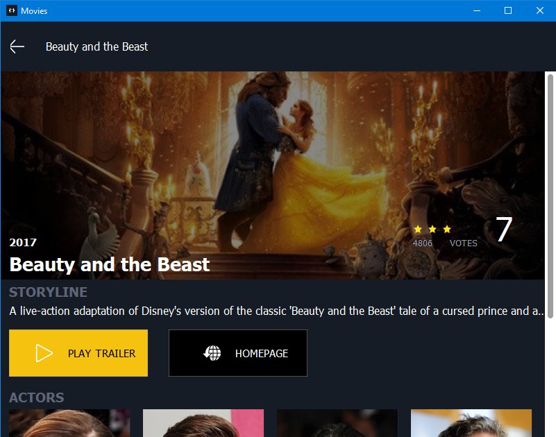Maximize the Movies window
The width and height of the screenshot is (556, 437).
point(508,10)
